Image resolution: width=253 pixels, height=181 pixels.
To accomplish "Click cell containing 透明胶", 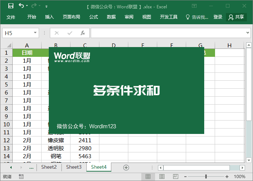I will (x=56, y=148).
